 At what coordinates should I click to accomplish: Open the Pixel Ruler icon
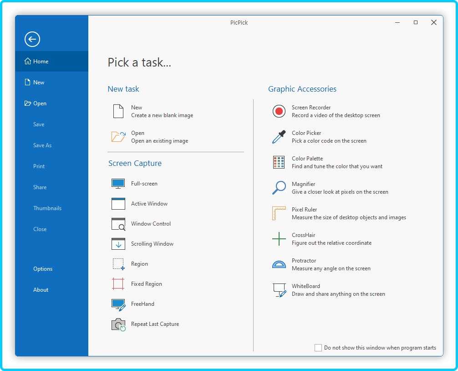(x=279, y=213)
